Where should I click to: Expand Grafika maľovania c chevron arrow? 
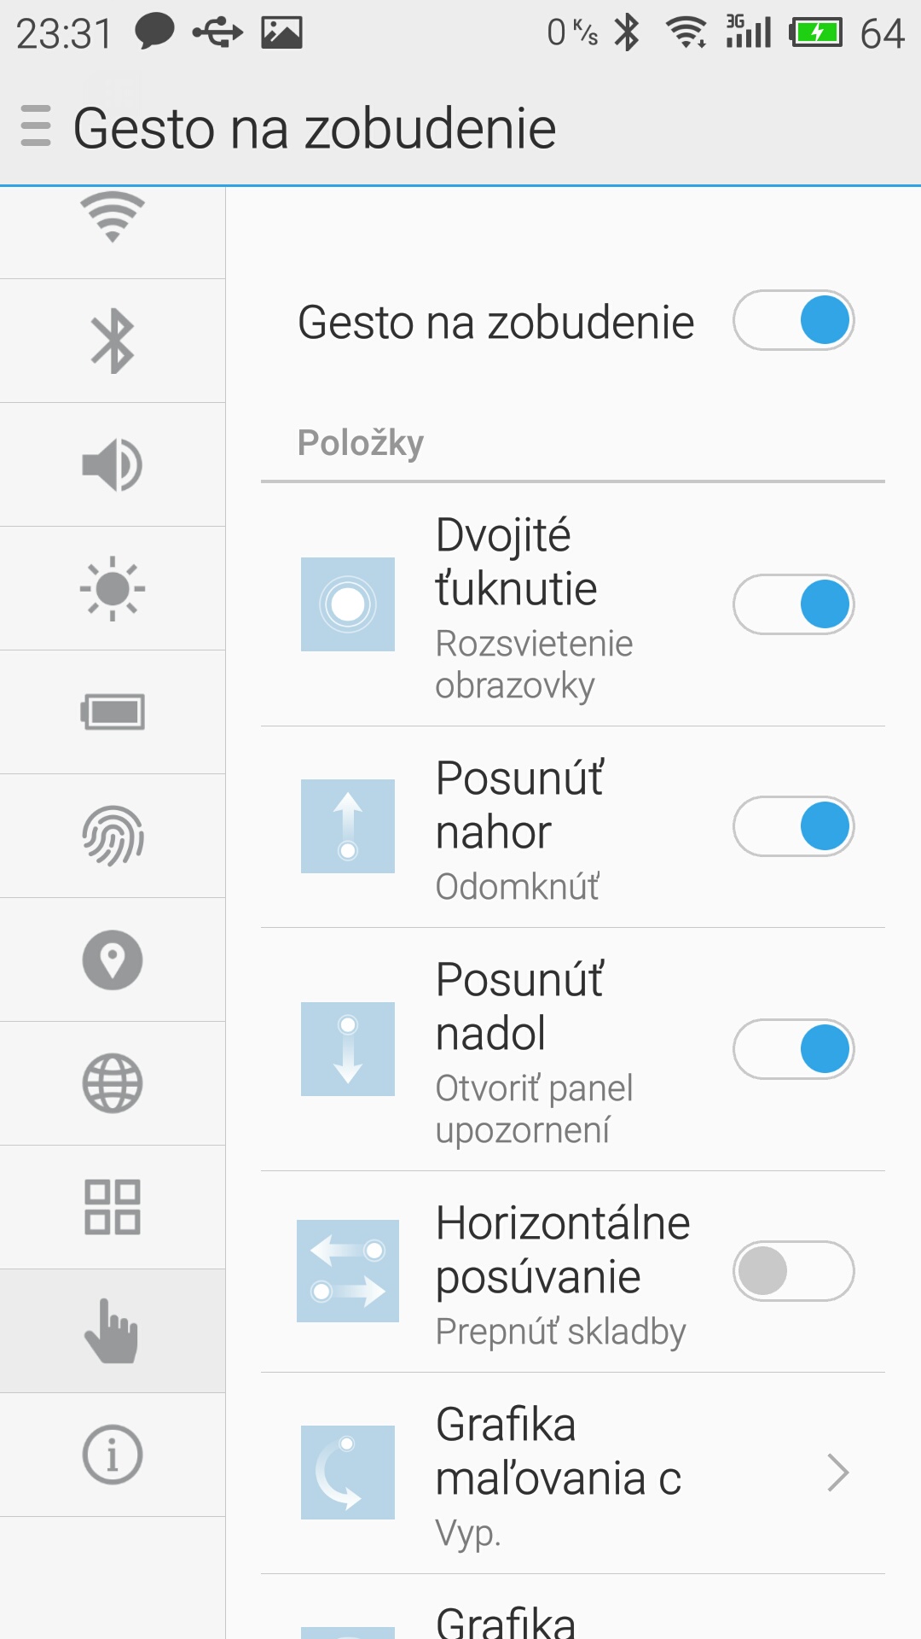click(837, 1473)
